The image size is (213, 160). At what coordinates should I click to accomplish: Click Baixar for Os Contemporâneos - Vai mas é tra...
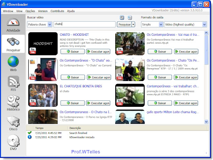tap(160, 52)
